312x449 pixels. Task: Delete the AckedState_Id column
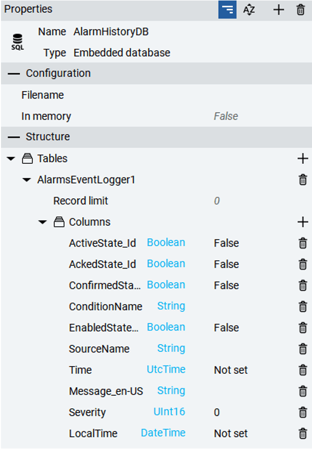[x=302, y=264]
